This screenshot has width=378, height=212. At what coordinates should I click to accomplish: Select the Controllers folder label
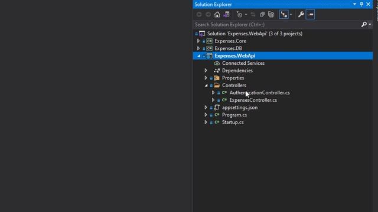[x=234, y=85]
